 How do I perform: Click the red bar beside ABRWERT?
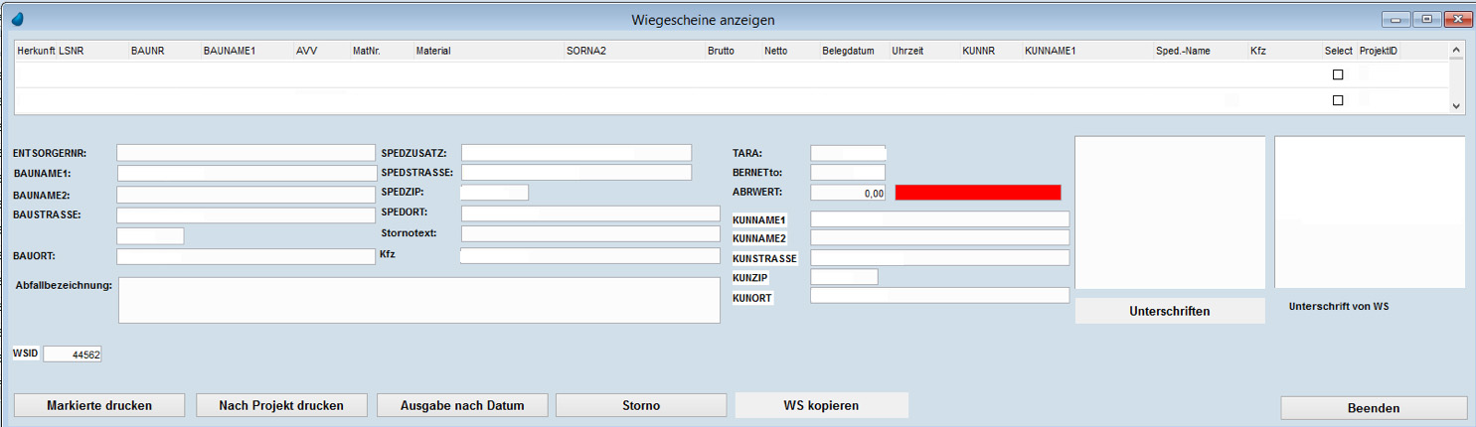977,193
